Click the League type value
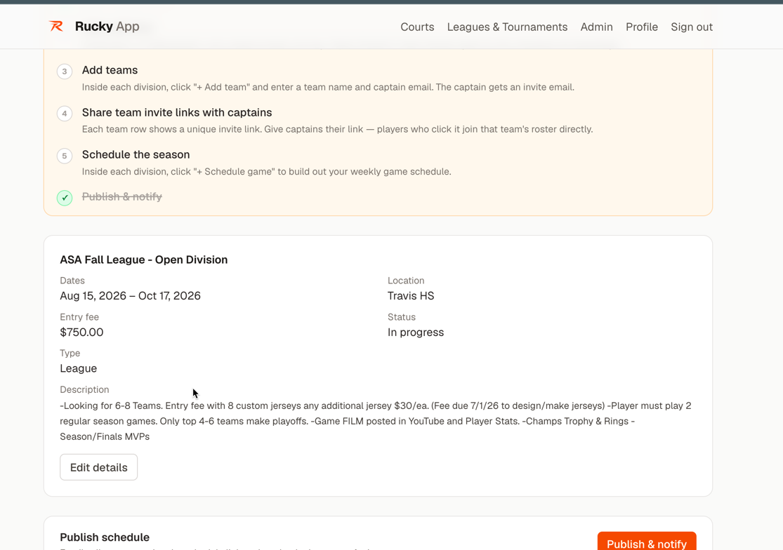The image size is (783, 550). (79, 368)
